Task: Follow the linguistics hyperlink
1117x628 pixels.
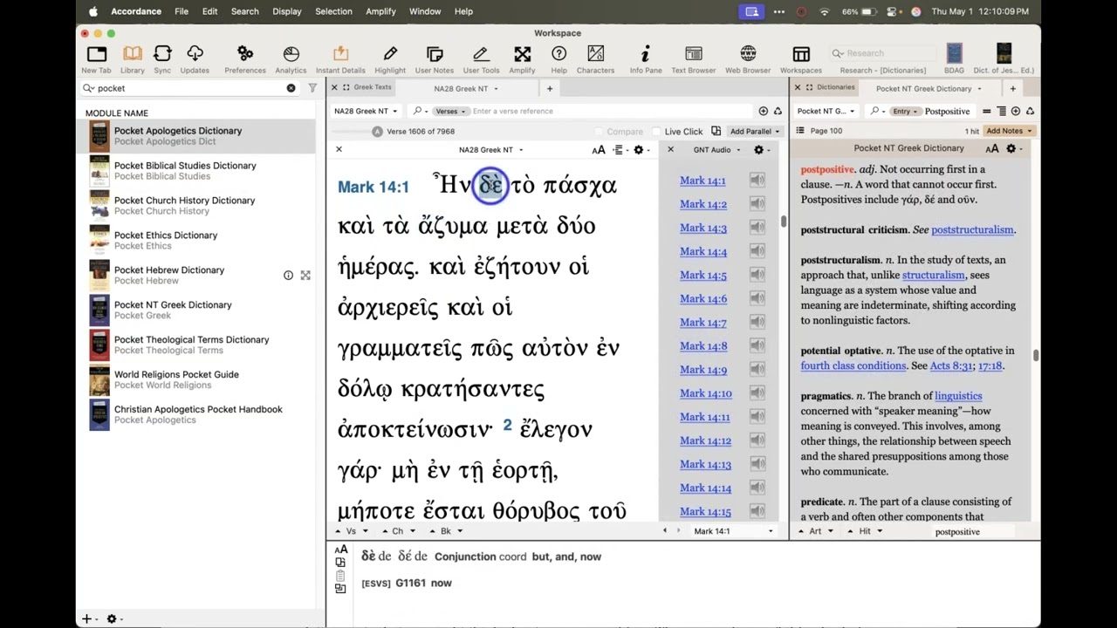Action: [x=958, y=396]
